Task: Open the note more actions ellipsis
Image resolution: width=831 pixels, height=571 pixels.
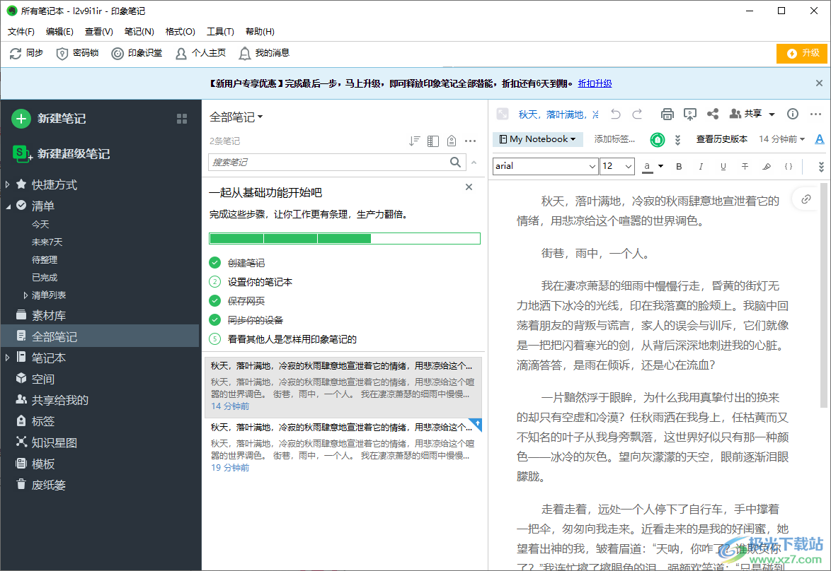Action: click(x=815, y=114)
